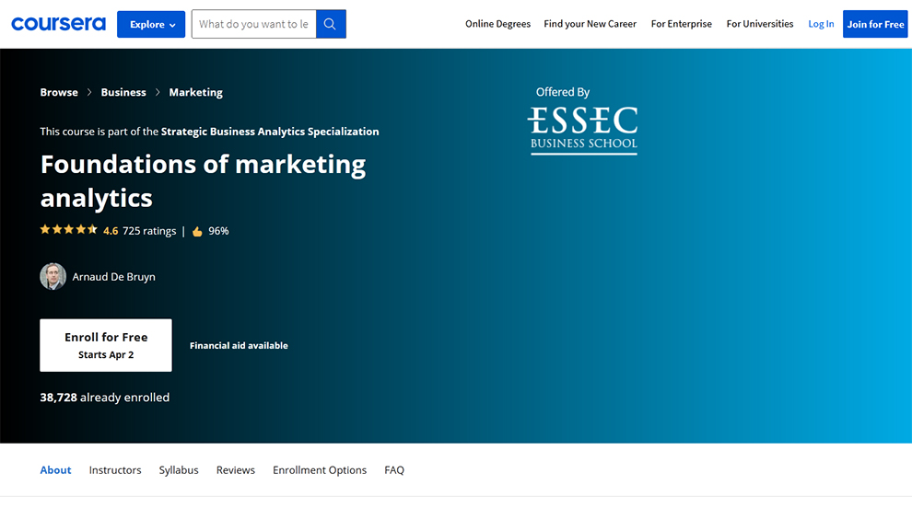Open Online Degrees link

click(497, 24)
